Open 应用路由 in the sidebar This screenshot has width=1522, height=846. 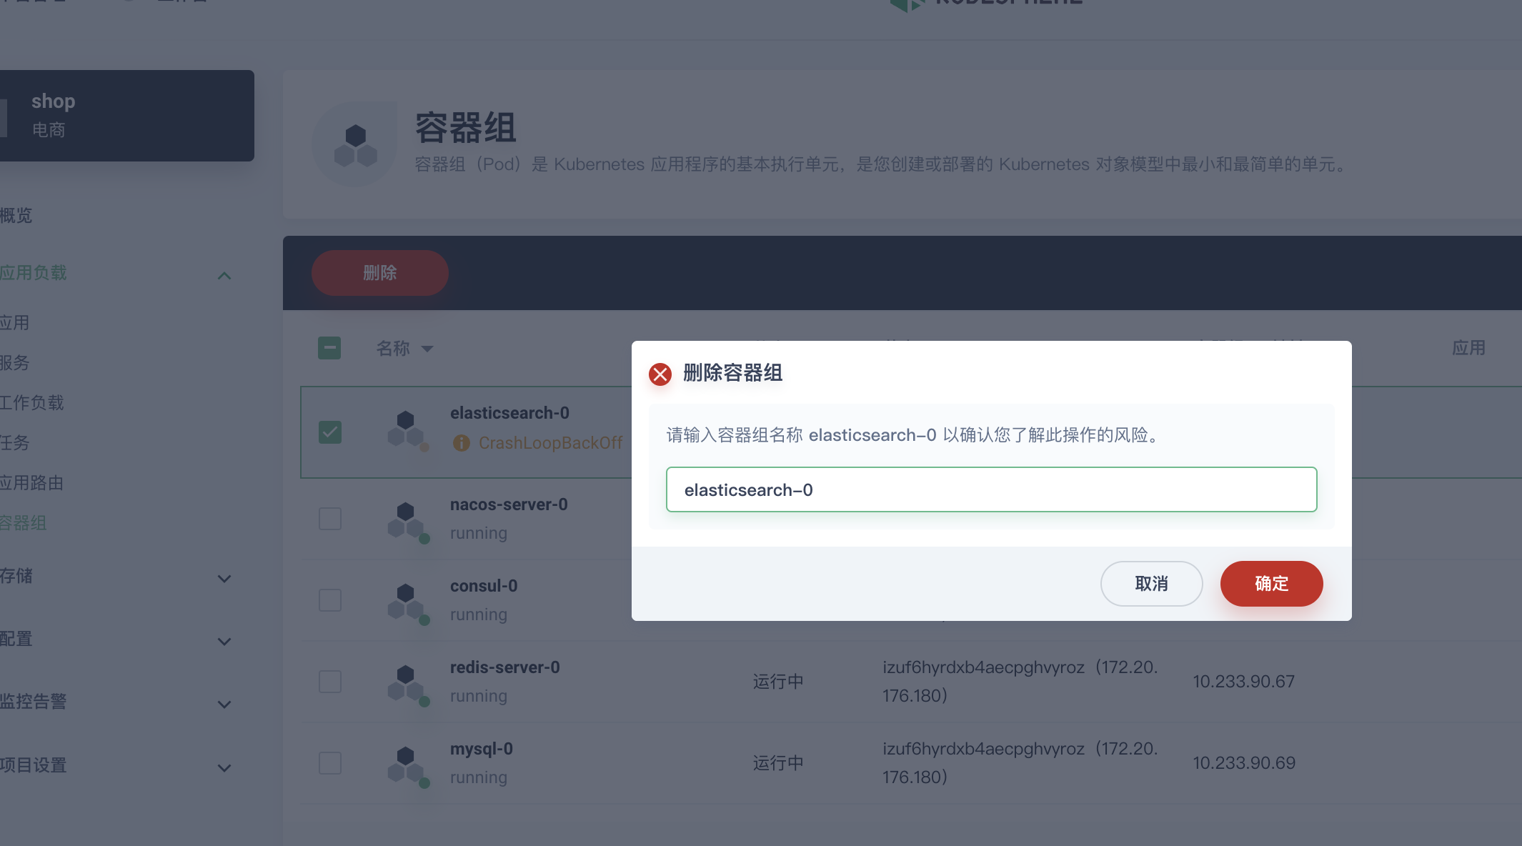[x=31, y=482]
